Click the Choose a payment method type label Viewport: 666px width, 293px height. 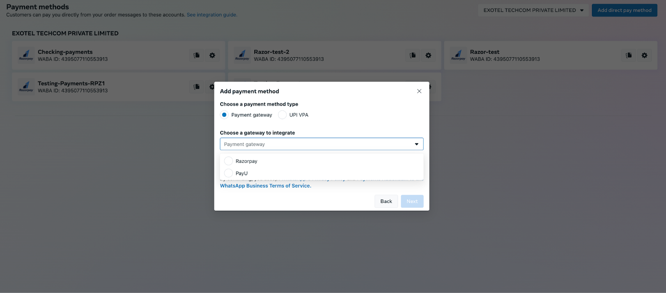259,104
